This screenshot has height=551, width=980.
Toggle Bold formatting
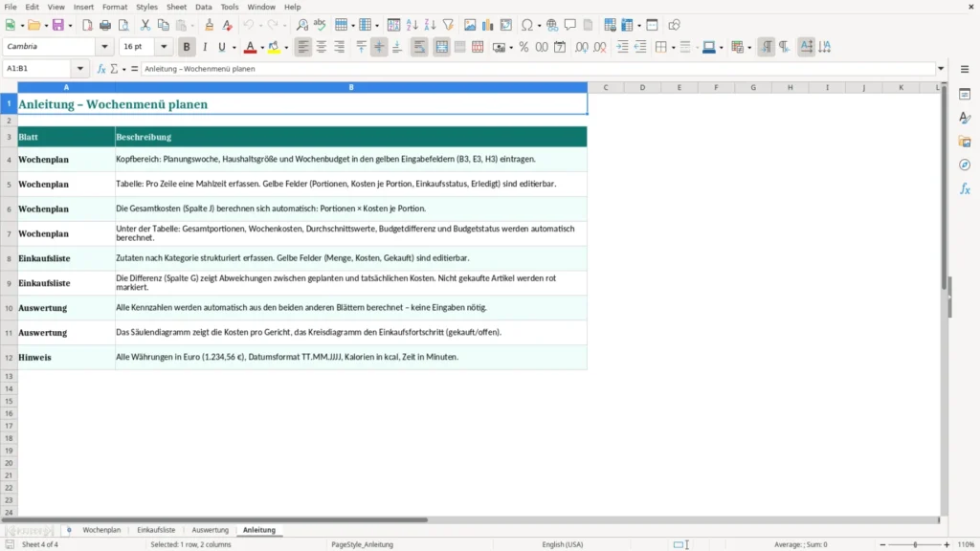187,47
